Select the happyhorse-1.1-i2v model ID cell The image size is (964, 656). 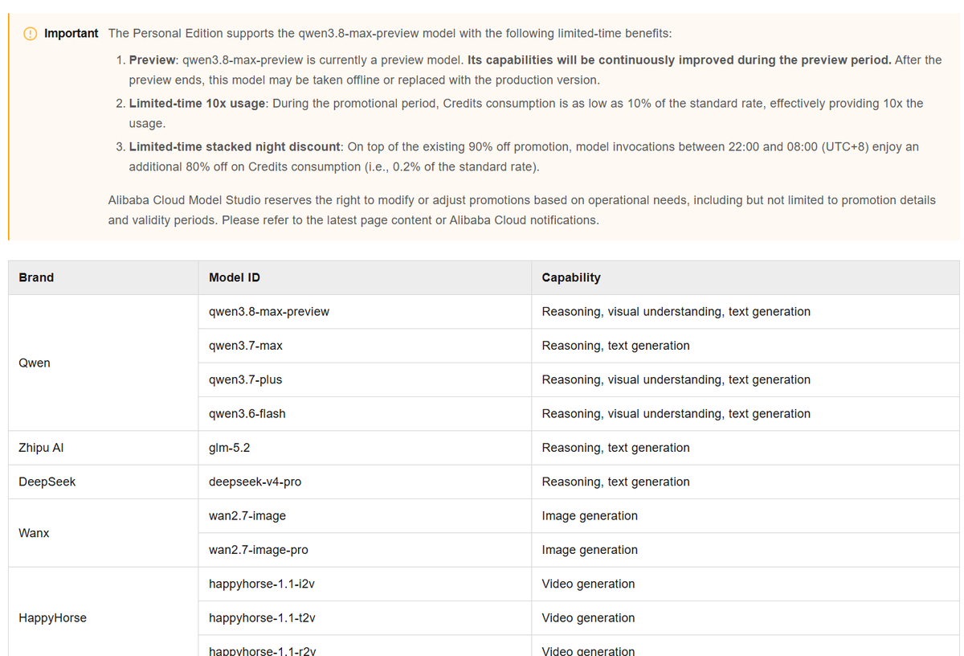pos(364,584)
